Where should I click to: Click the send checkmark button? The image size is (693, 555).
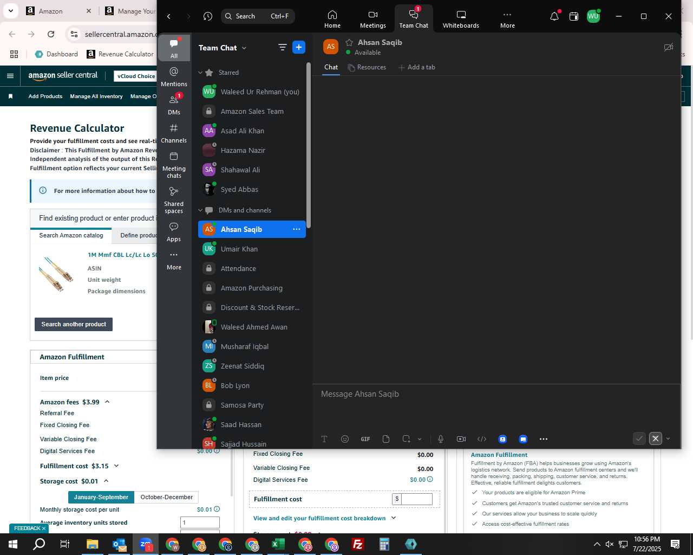click(639, 438)
